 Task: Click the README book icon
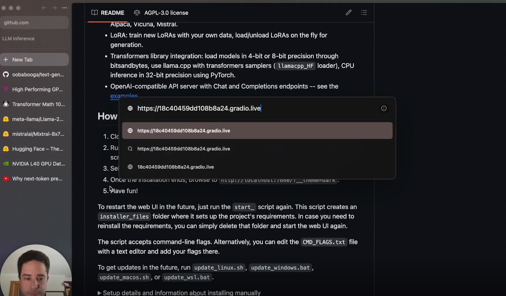click(94, 13)
